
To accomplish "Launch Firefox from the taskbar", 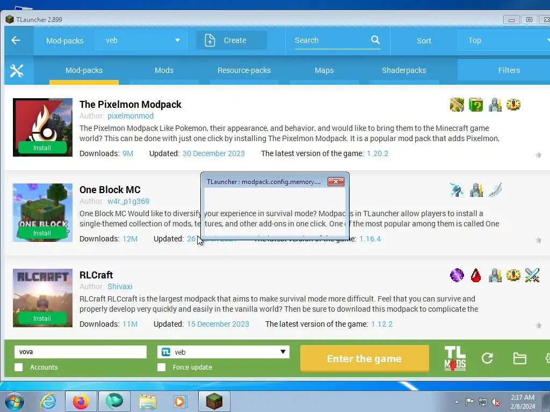I will pyautogui.click(x=81, y=401).
